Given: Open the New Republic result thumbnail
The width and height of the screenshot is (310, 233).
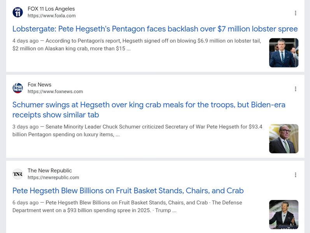Looking at the screenshot, I should (x=284, y=214).
